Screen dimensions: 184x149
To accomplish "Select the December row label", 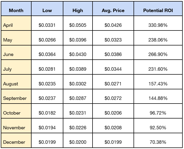I will tap(14, 142).
